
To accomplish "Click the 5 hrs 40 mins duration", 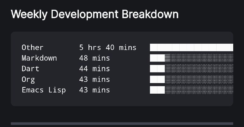I will [x=108, y=48].
